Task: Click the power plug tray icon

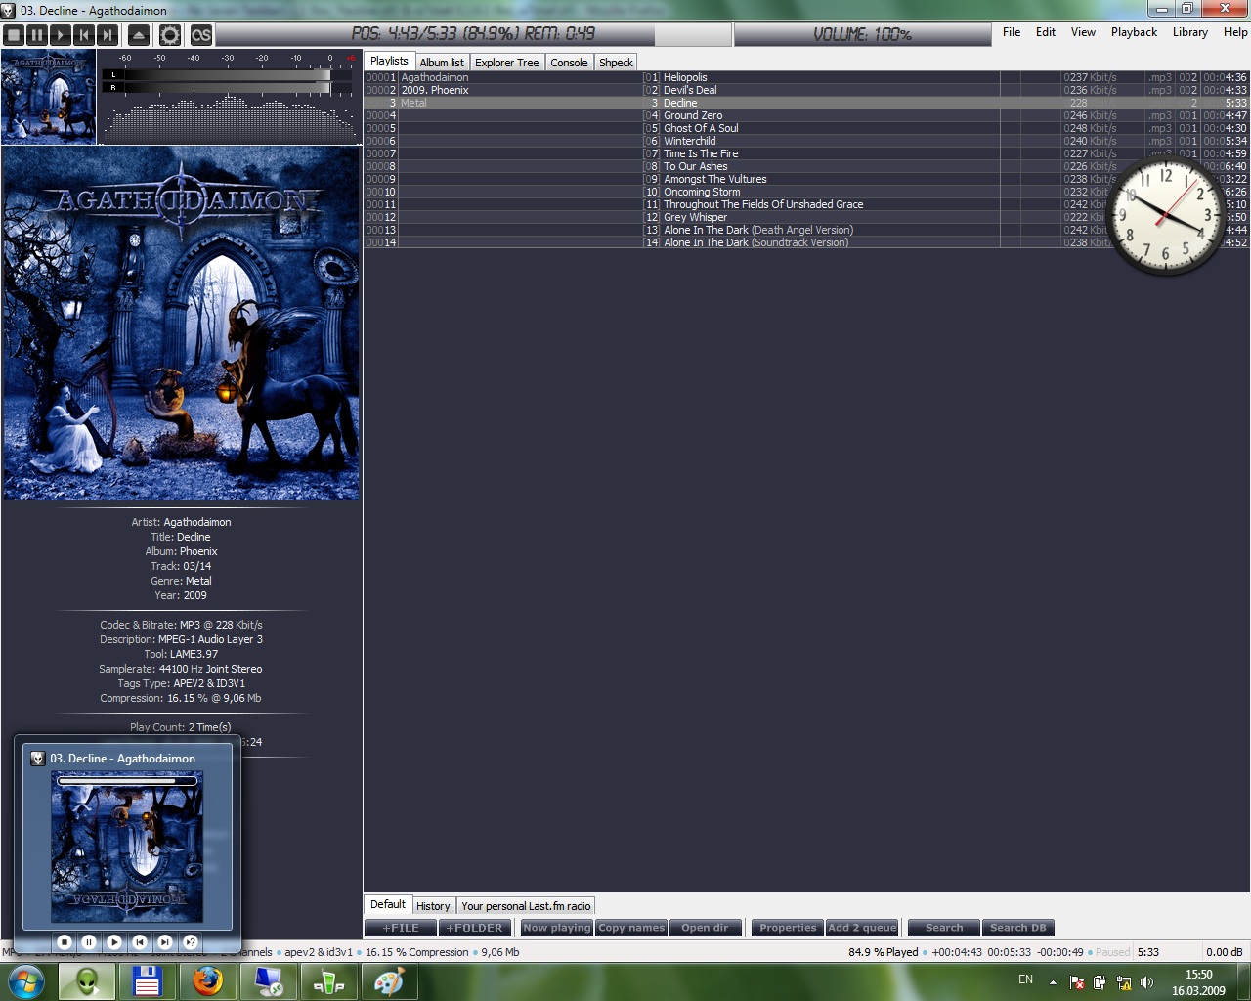Action: pos(1100,982)
